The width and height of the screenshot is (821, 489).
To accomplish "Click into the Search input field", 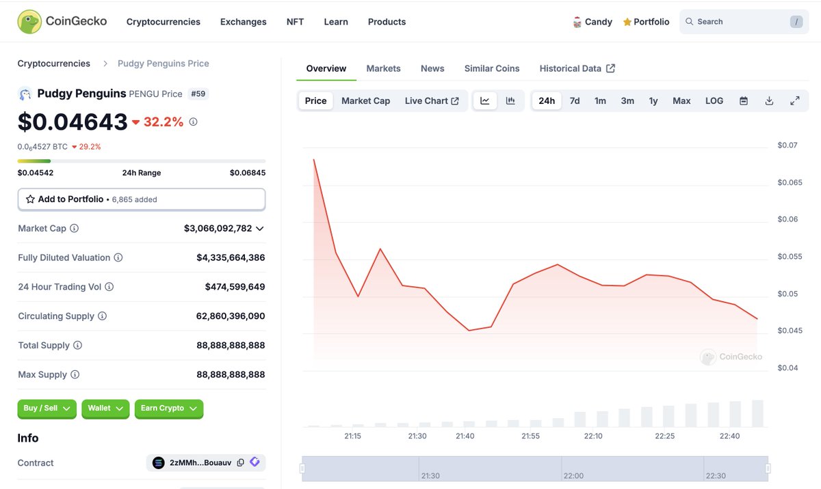I will [x=742, y=22].
